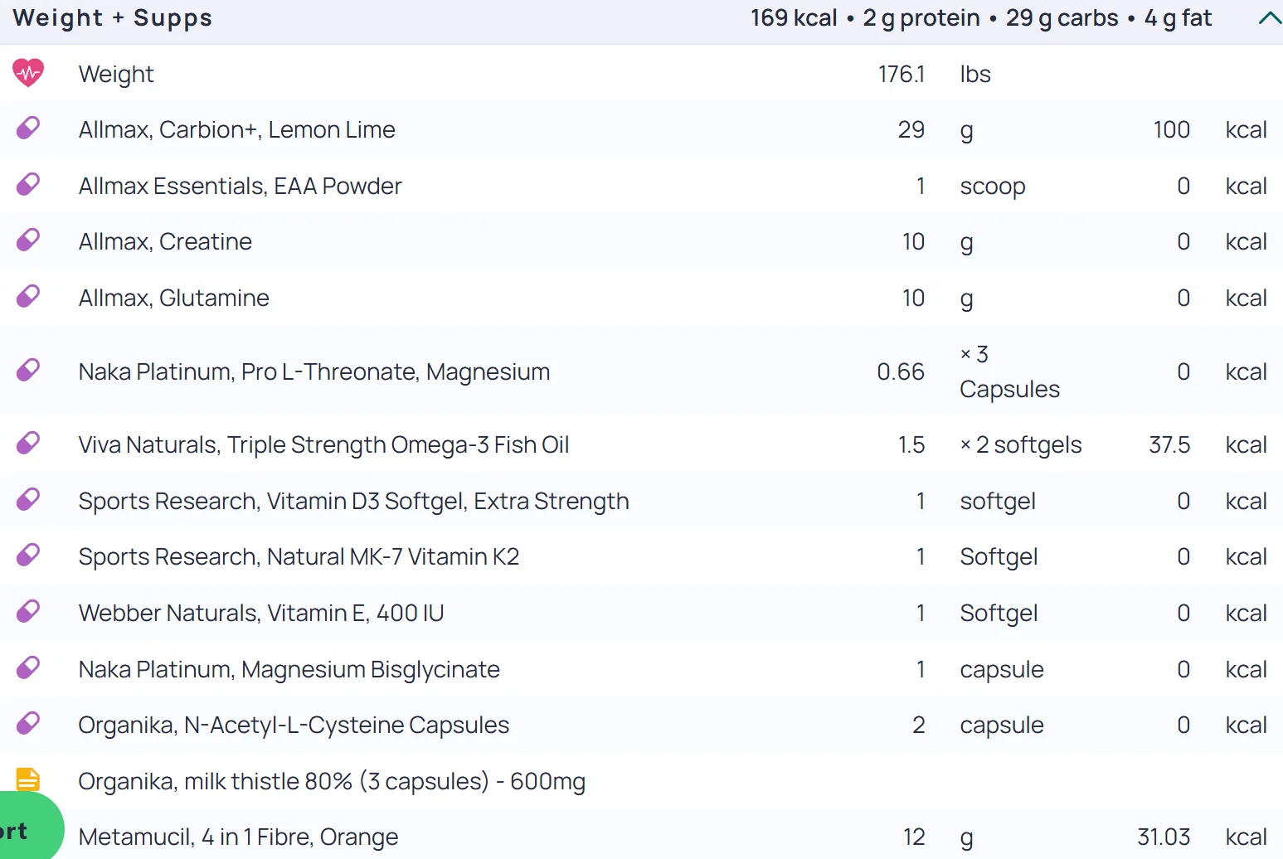Viewport: 1283px width, 859px height.
Task: Click the pill icon for Natural MK-7 Vitamin K2
Action: (x=28, y=555)
